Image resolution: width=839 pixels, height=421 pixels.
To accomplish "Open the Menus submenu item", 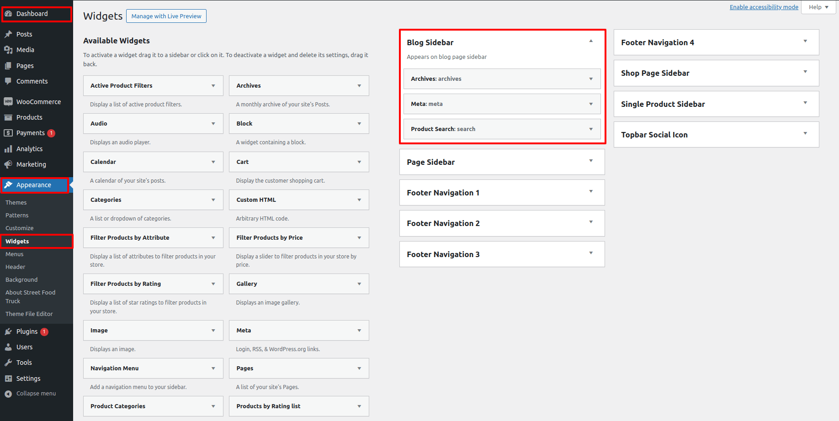I will click(15, 254).
